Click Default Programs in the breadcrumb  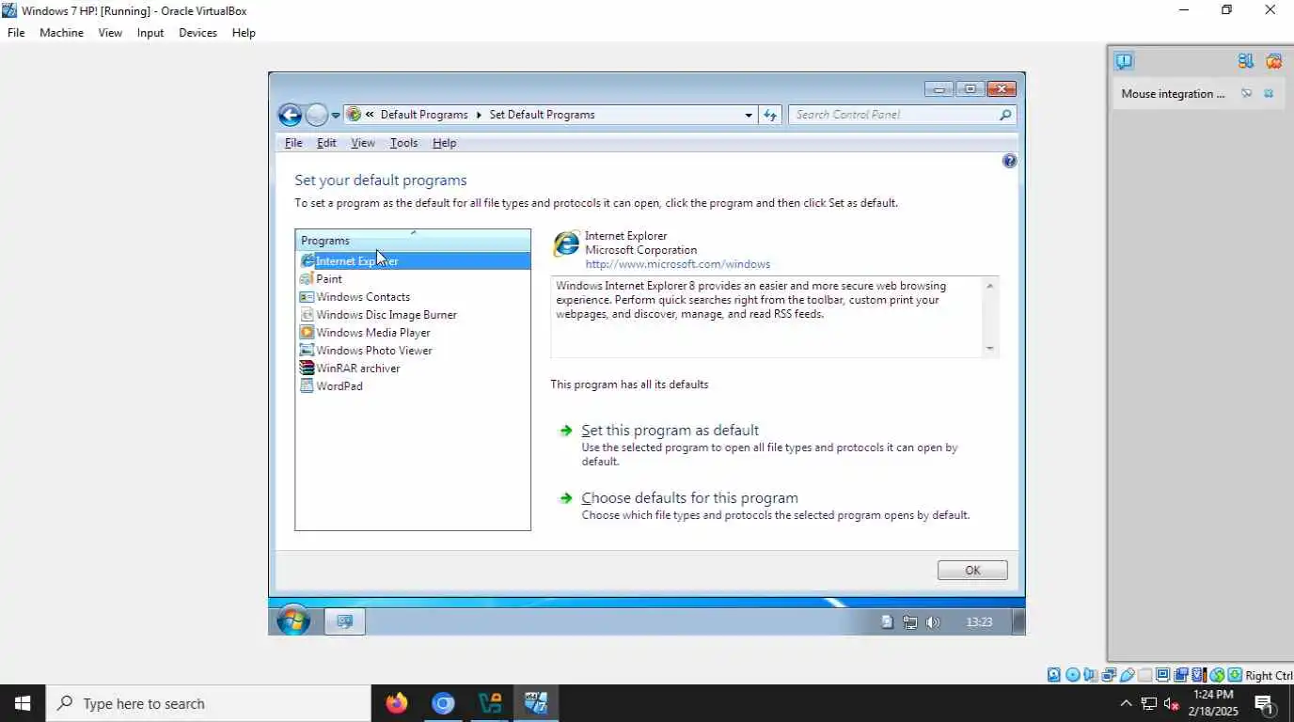[x=424, y=115]
